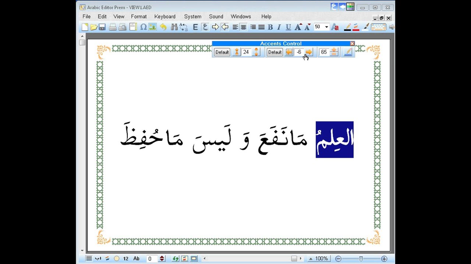Open the Keyboard menu

pos(165,16)
